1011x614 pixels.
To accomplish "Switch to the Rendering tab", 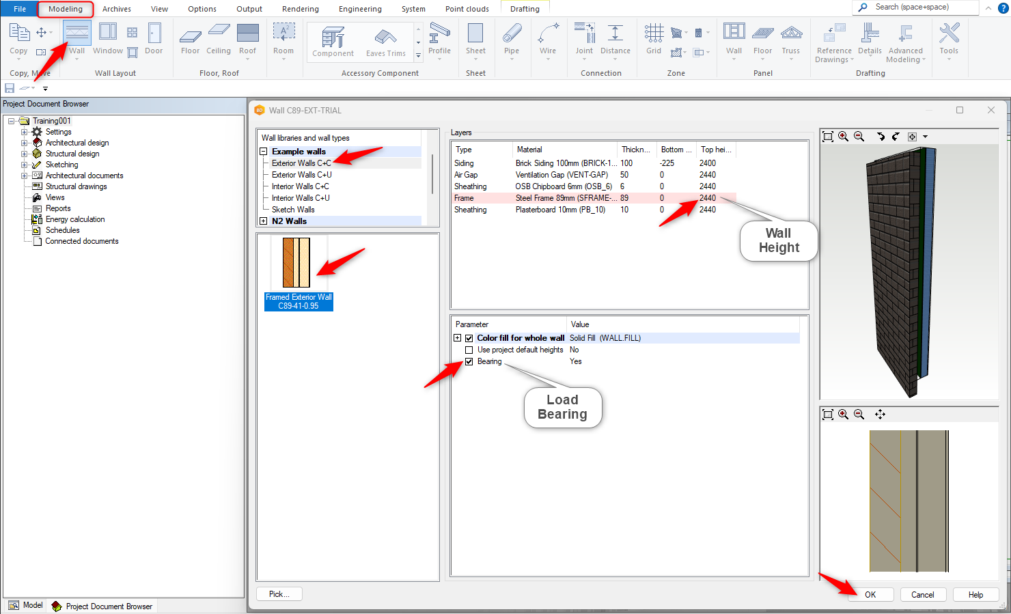I will click(300, 9).
